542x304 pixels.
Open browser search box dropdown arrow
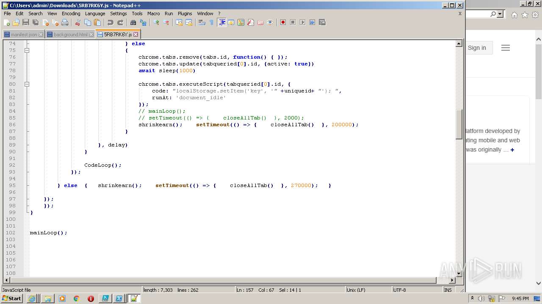[x=500, y=14]
